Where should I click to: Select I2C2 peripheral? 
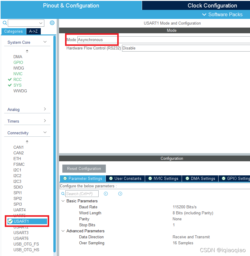[17, 176]
